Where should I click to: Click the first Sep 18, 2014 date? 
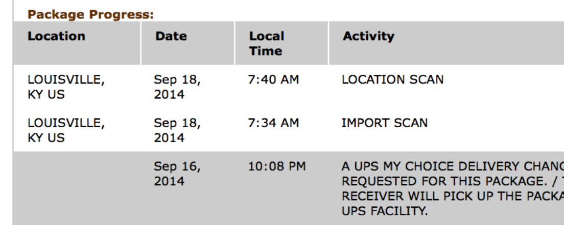click(177, 87)
